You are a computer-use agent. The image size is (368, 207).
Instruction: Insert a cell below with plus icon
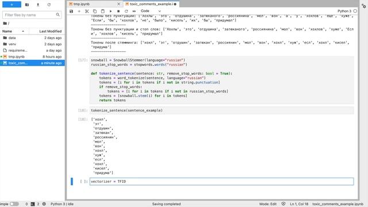(x=79, y=11)
